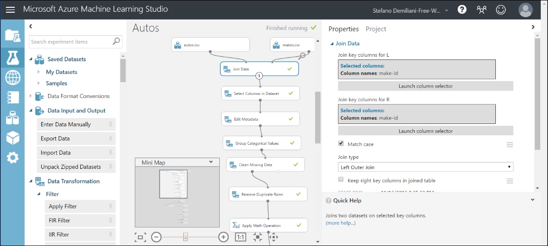
Task: Click the makes.csv dataset icon on canvas
Action: coord(277,45)
